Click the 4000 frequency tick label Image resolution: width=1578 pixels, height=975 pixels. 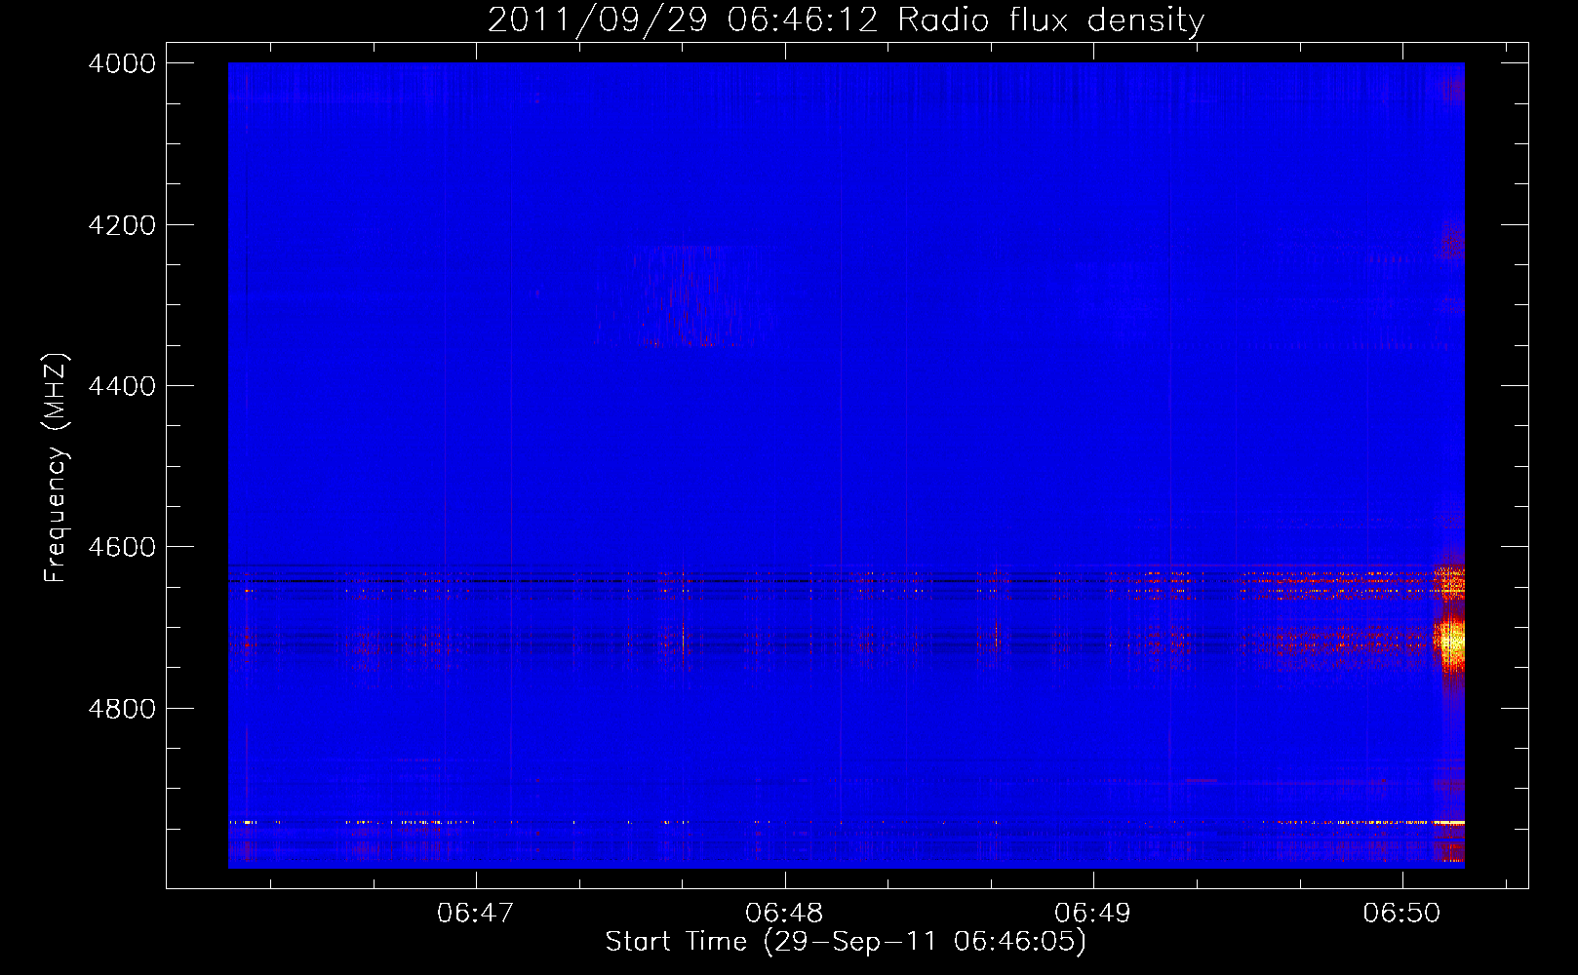pyautogui.click(x=122, y=63)
